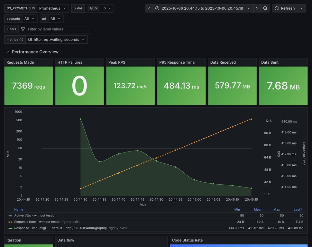Click the 20:45:00 x-axis tick label
The width and height of the screenshot is (312, 247).
pyautogui.click(x=194, y=199)
